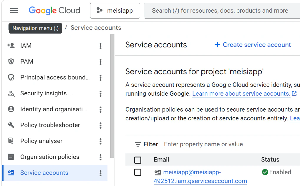300x186 pixels.
Task: Click the IAM add-person icon
Action: coord(11,46)
